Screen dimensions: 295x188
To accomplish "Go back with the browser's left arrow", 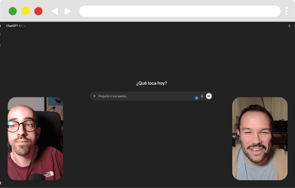I will tap(55, 11).
